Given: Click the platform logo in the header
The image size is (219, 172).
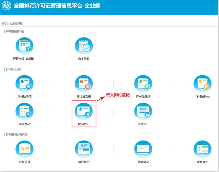Looking at the screenshot, I should (x=6, y=6).
